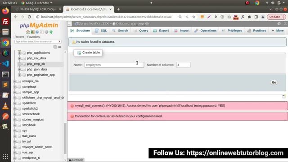Select voyager_admin_panel database
Viewport: 288px width, 162px height.
[37, 147]
